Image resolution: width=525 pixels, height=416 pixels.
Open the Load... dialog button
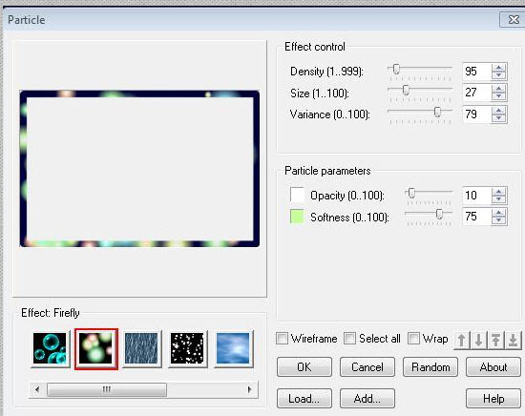pos(304,399)
